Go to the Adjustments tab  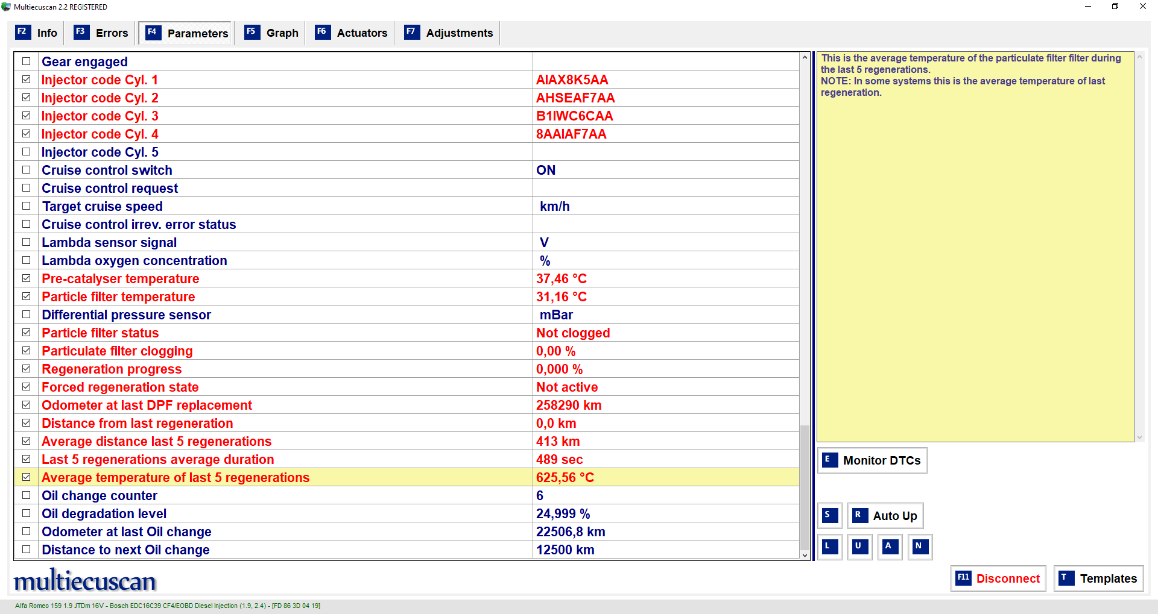(449, 33)
